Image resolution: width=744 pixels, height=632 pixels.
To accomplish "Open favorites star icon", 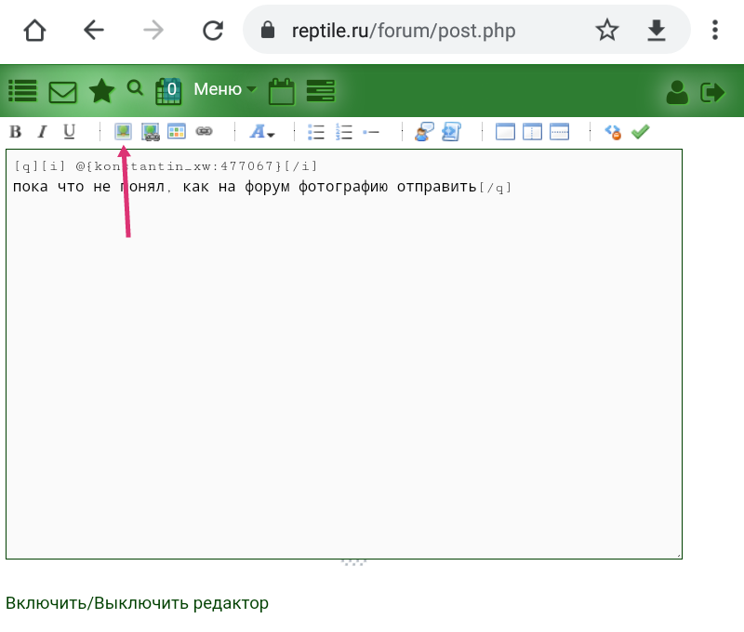I will [x=101, y=91].
